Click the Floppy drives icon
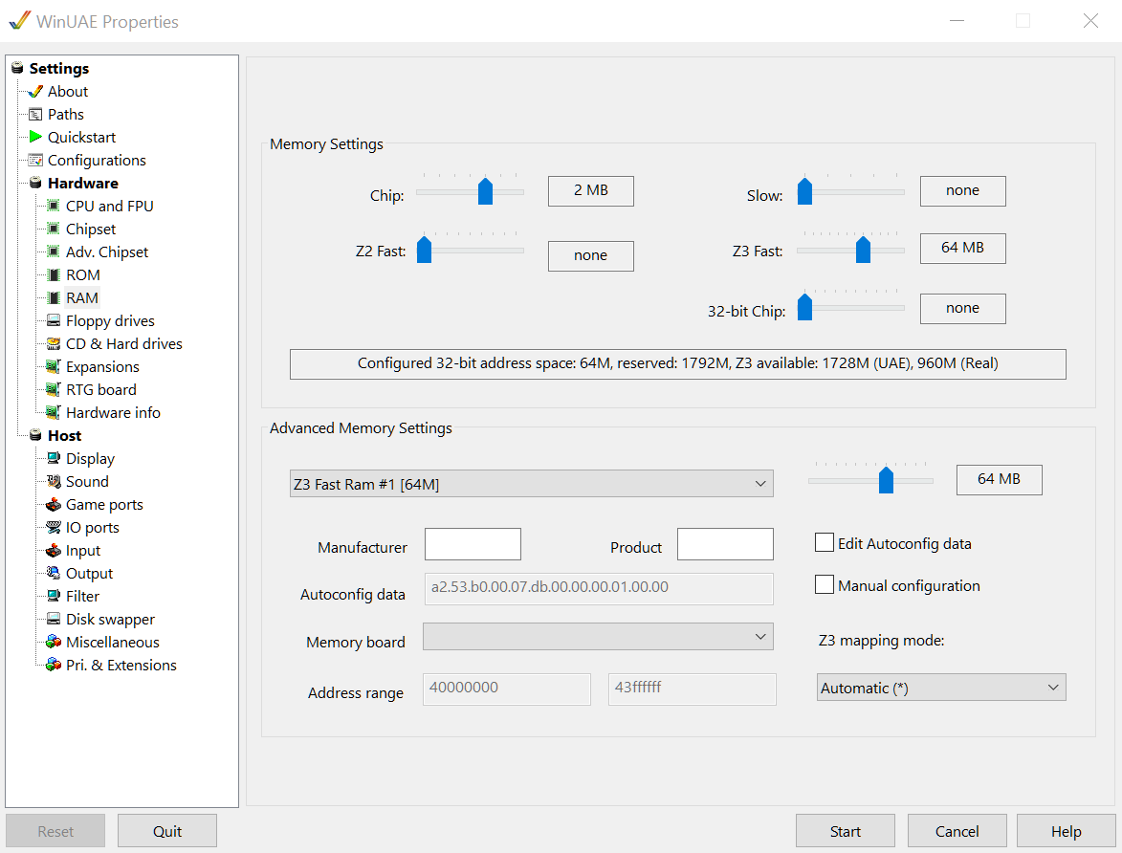1122x853 pixels. point(53,320)
